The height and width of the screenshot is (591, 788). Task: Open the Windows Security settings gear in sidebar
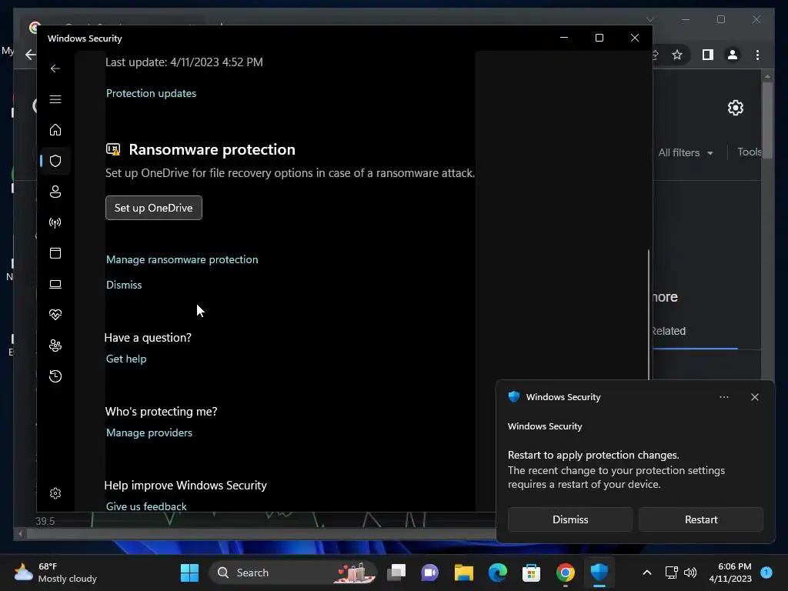(55, 493)
